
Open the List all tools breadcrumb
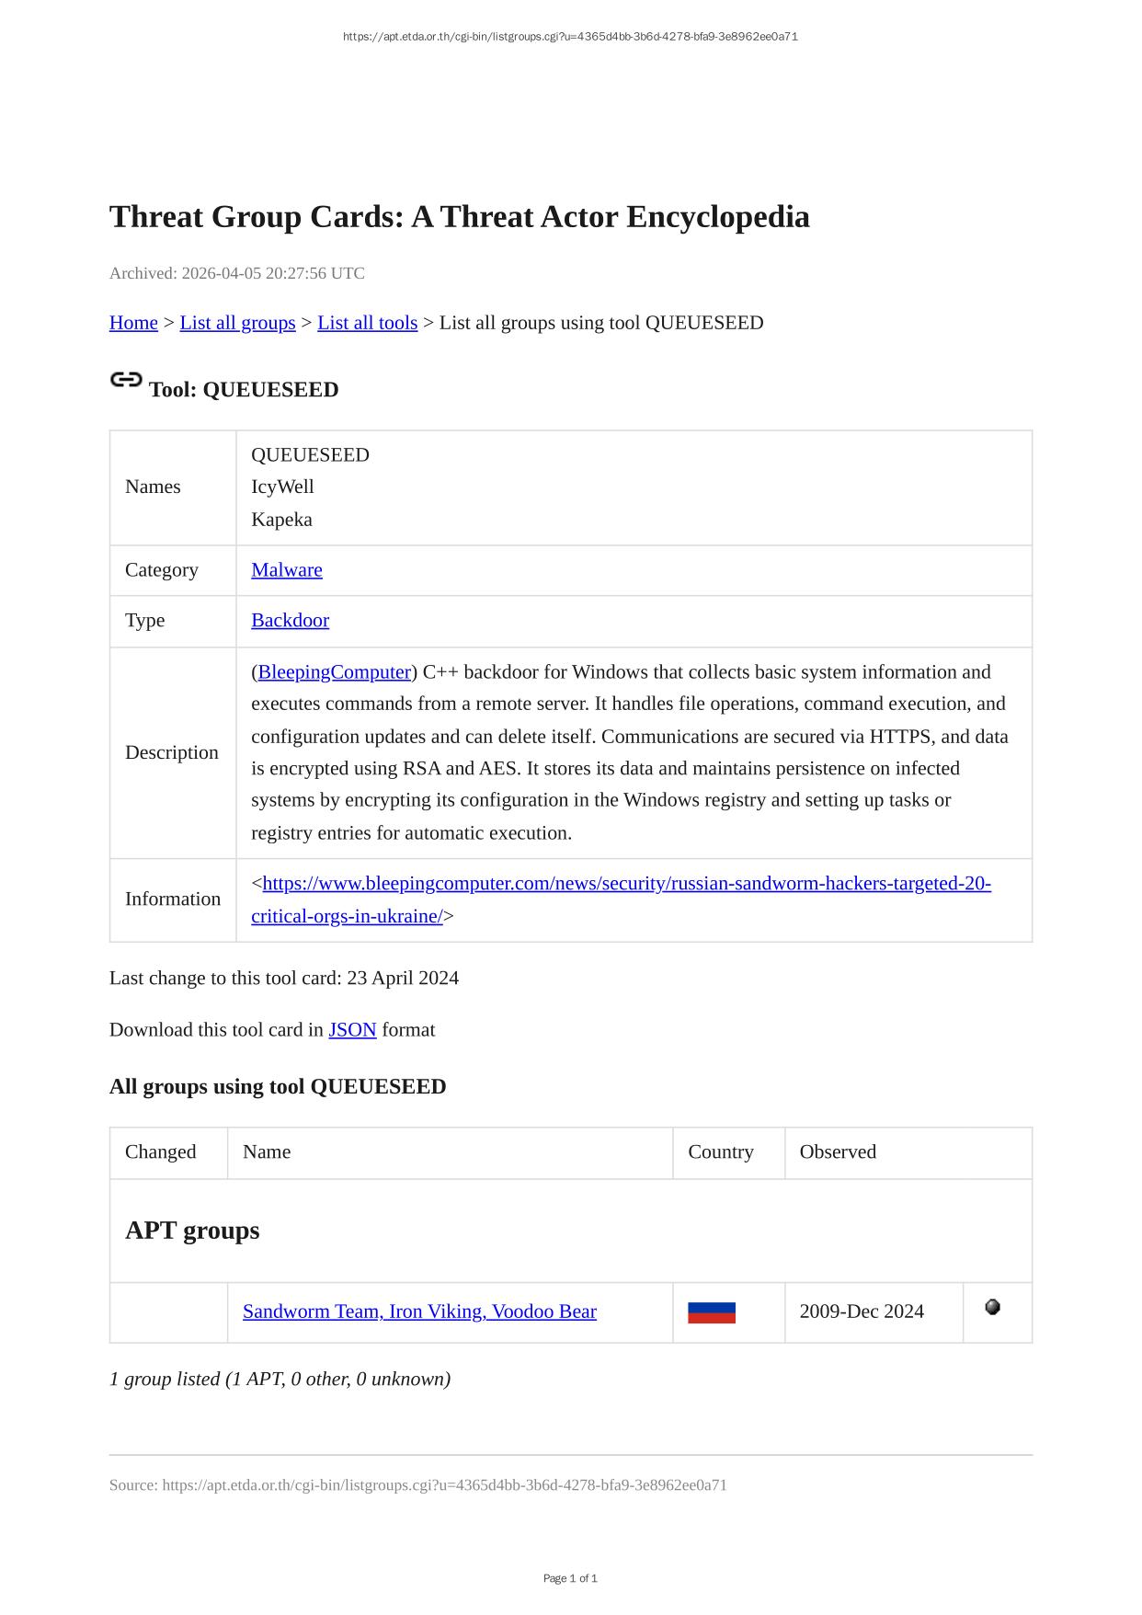pyautogui.click(x=367, y=323)
